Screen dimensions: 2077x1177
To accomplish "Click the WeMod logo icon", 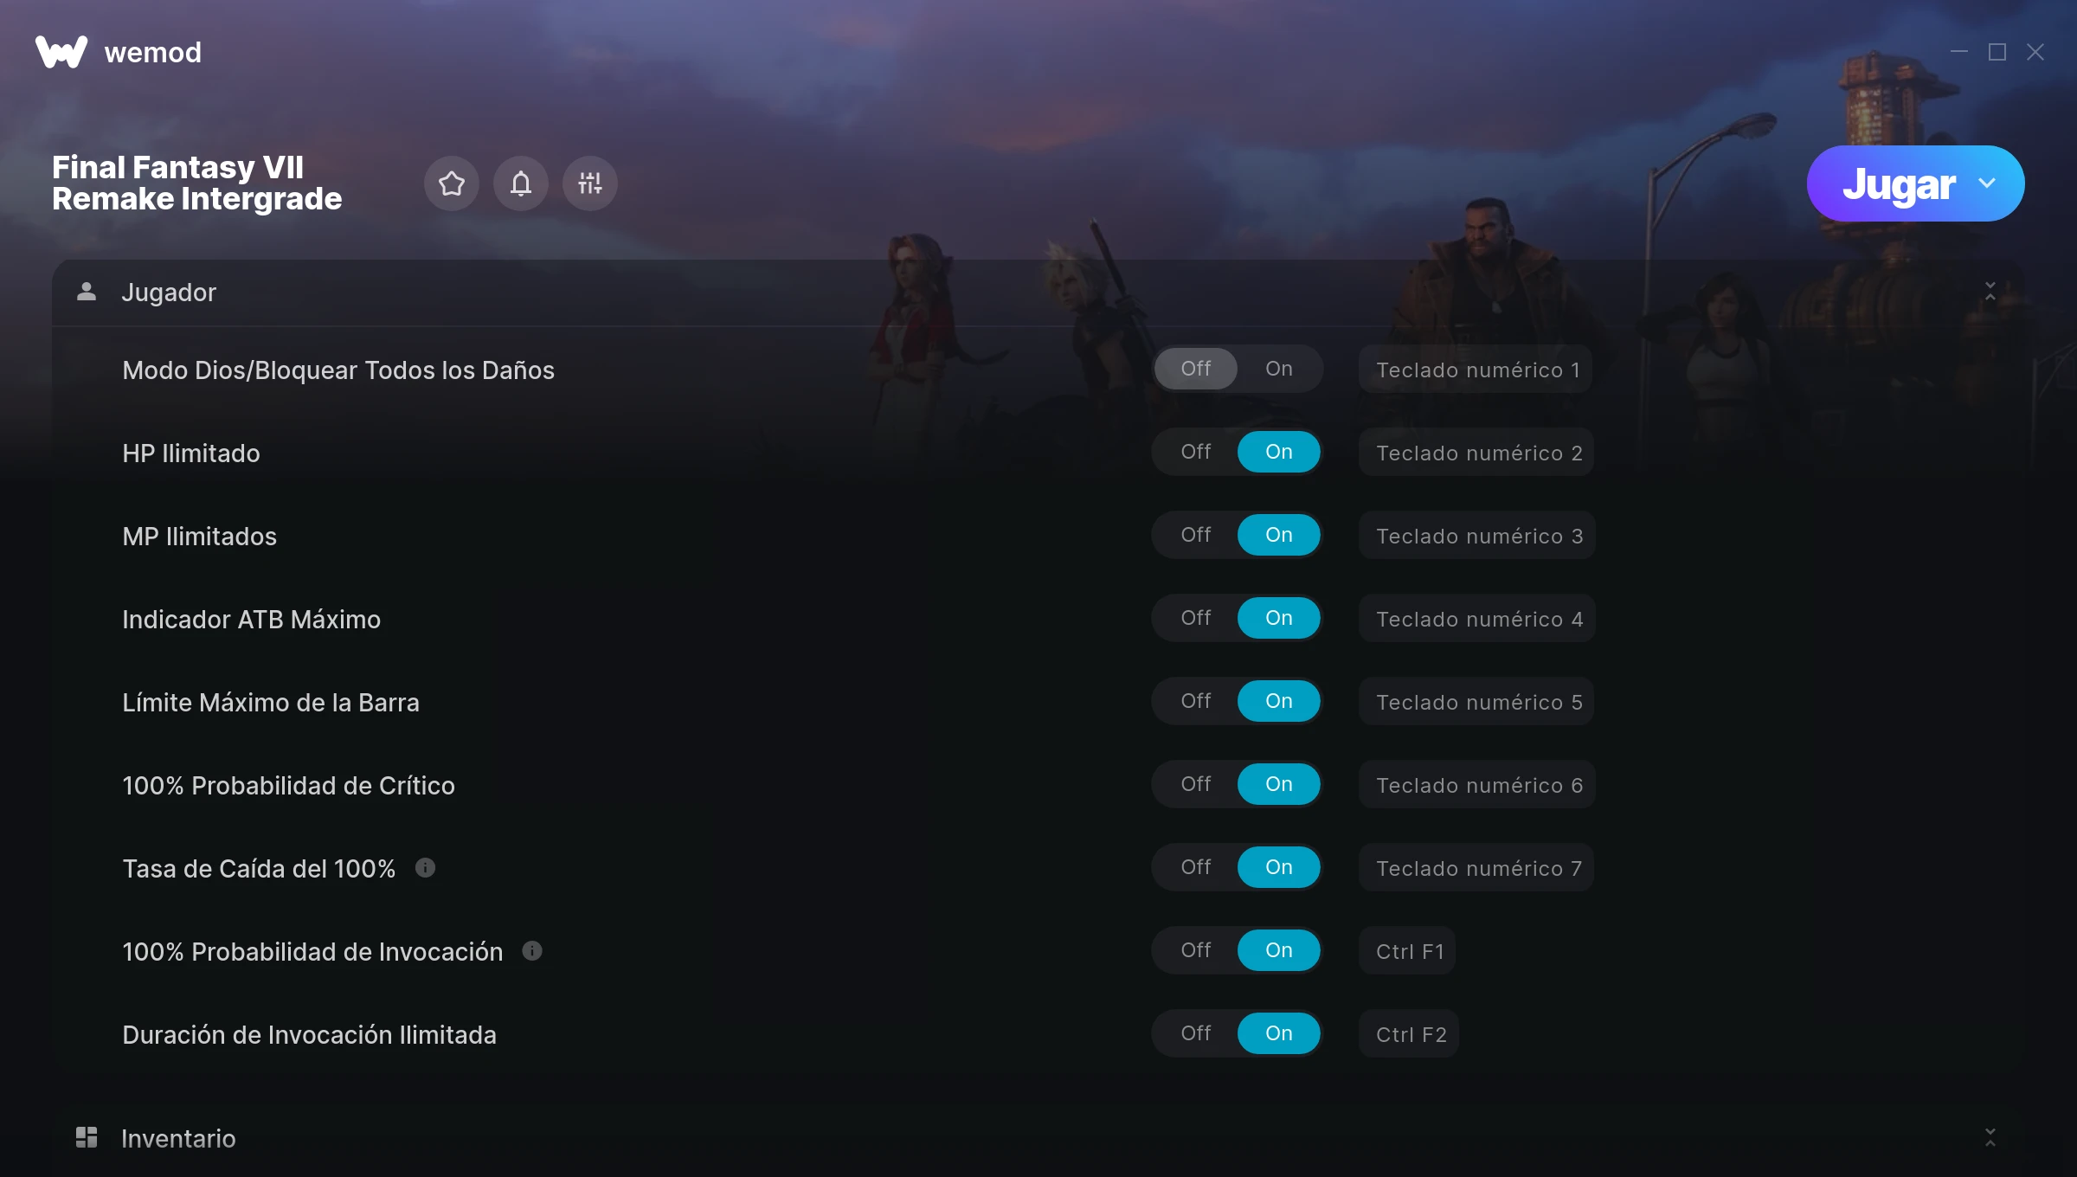I will (x=61, y=52).
